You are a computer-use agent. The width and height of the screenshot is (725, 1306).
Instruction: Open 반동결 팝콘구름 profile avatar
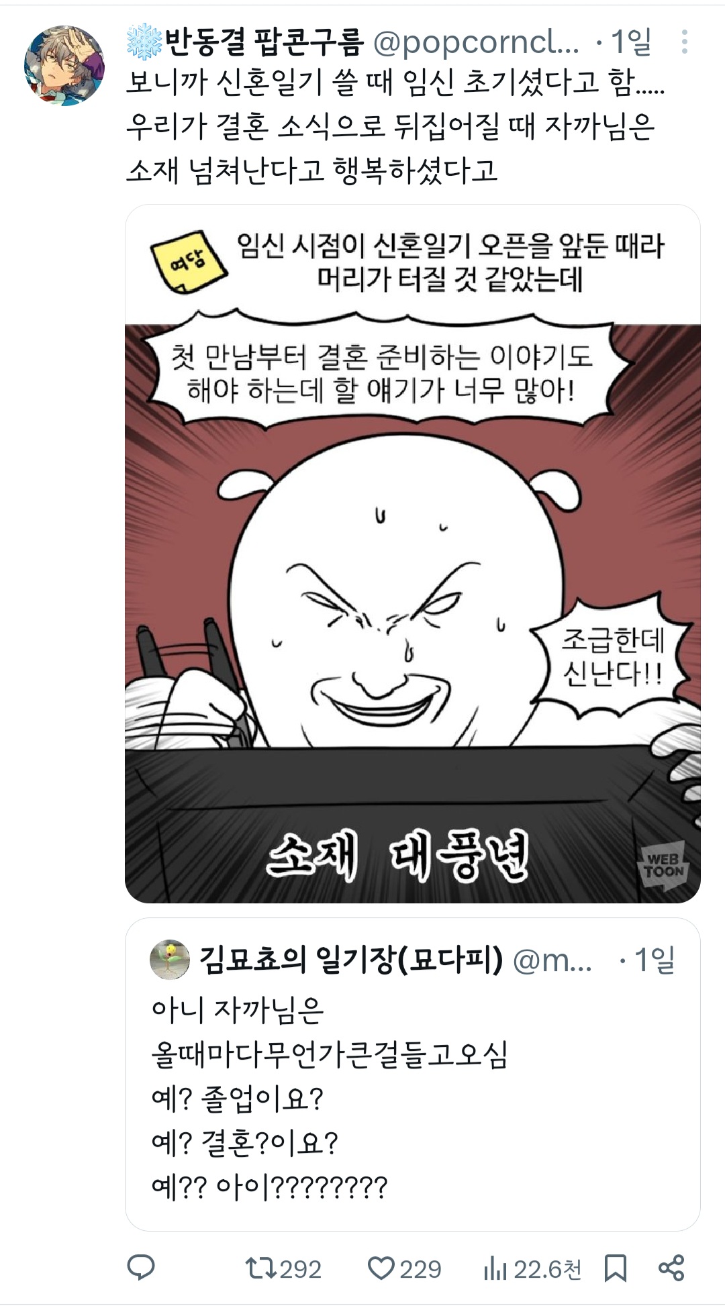coord(64,66)
